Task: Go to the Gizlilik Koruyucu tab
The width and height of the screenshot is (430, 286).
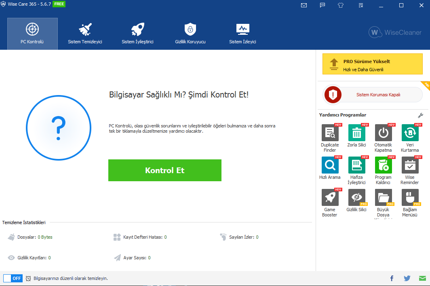Action: pos(190,34)
